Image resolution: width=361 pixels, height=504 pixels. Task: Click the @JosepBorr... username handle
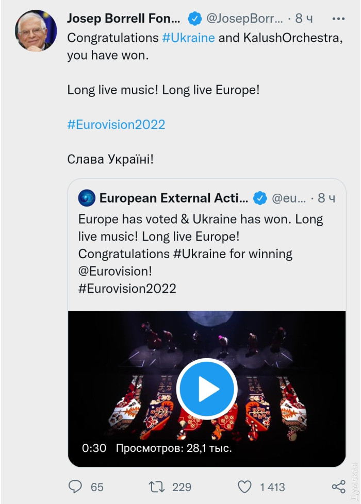(245, 19)
